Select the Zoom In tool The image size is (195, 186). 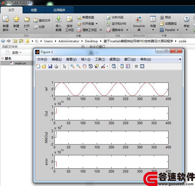(72, 66)
